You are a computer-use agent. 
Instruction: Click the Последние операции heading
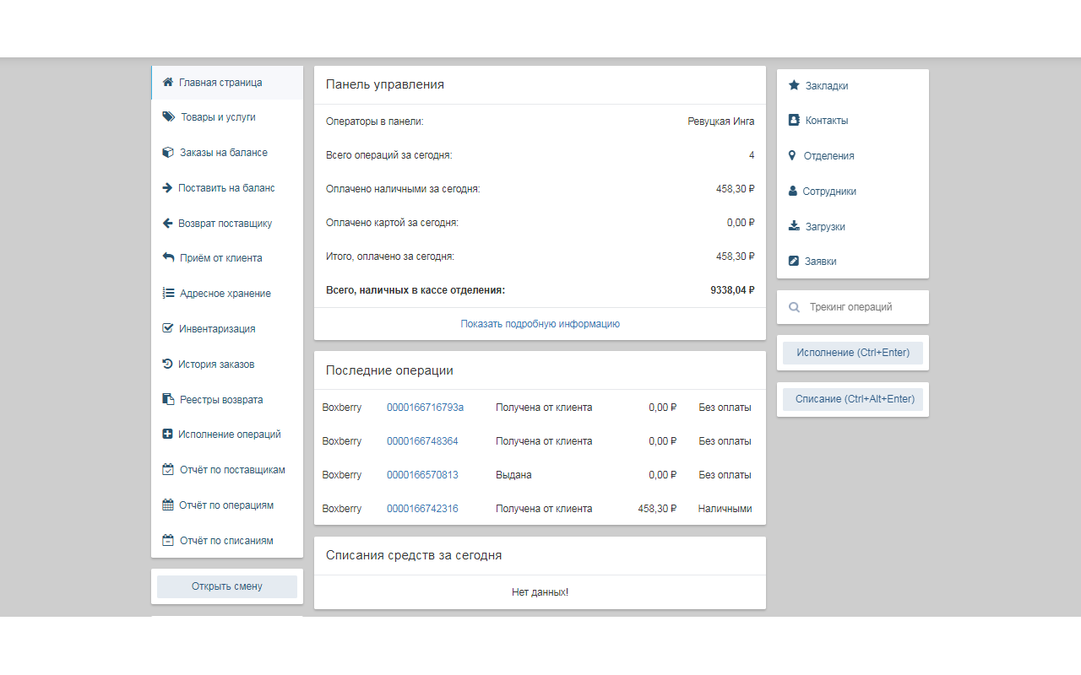389,370
